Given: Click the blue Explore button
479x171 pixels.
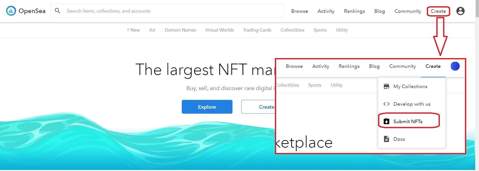Looking at the screenshot, I should 207,107.
